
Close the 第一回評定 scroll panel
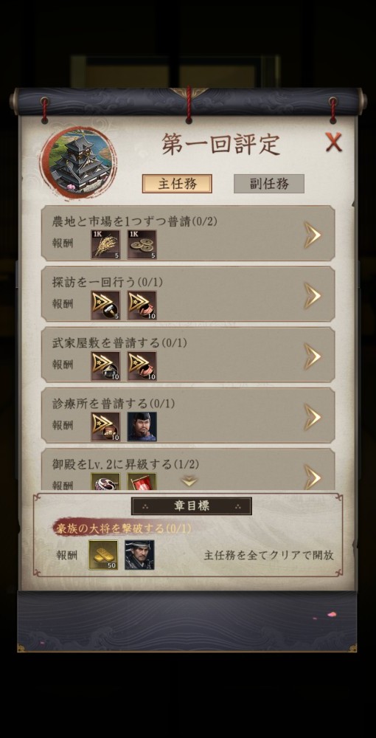click(x=334, y=142)
